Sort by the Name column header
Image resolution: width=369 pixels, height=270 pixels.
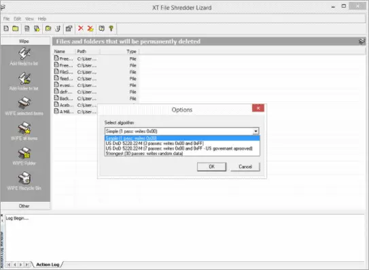[x=64, y=52]
